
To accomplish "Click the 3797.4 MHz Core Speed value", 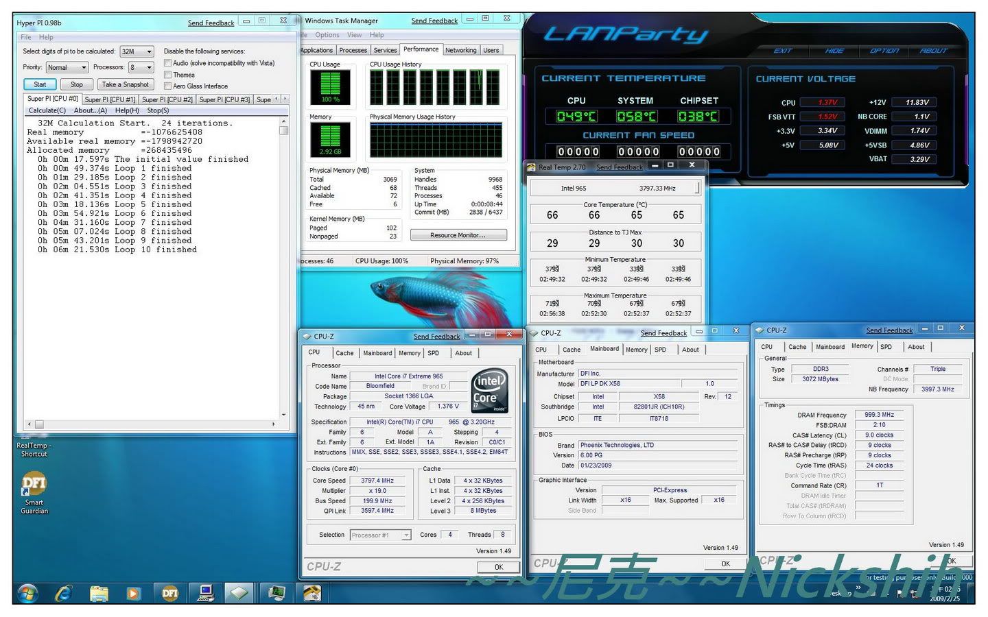I will (377, 481).
